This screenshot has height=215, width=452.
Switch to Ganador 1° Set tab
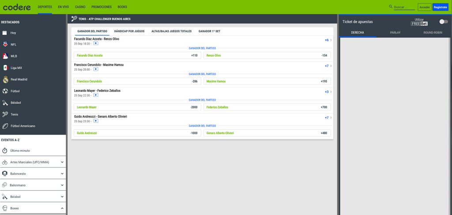point(209,31)
